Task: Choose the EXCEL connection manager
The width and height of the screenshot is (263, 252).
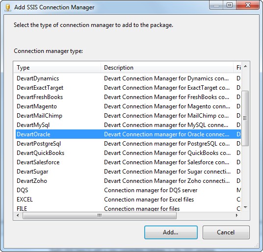Action: 129,200
